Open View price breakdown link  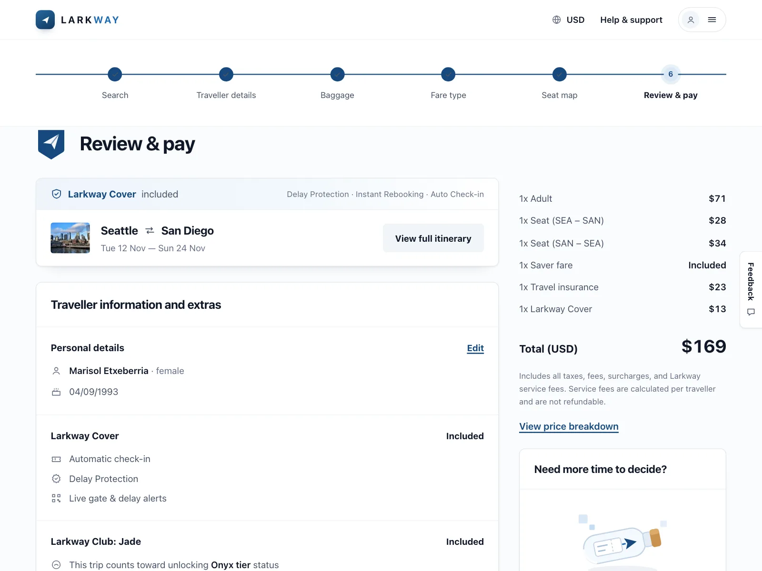(x=569, y=426)
